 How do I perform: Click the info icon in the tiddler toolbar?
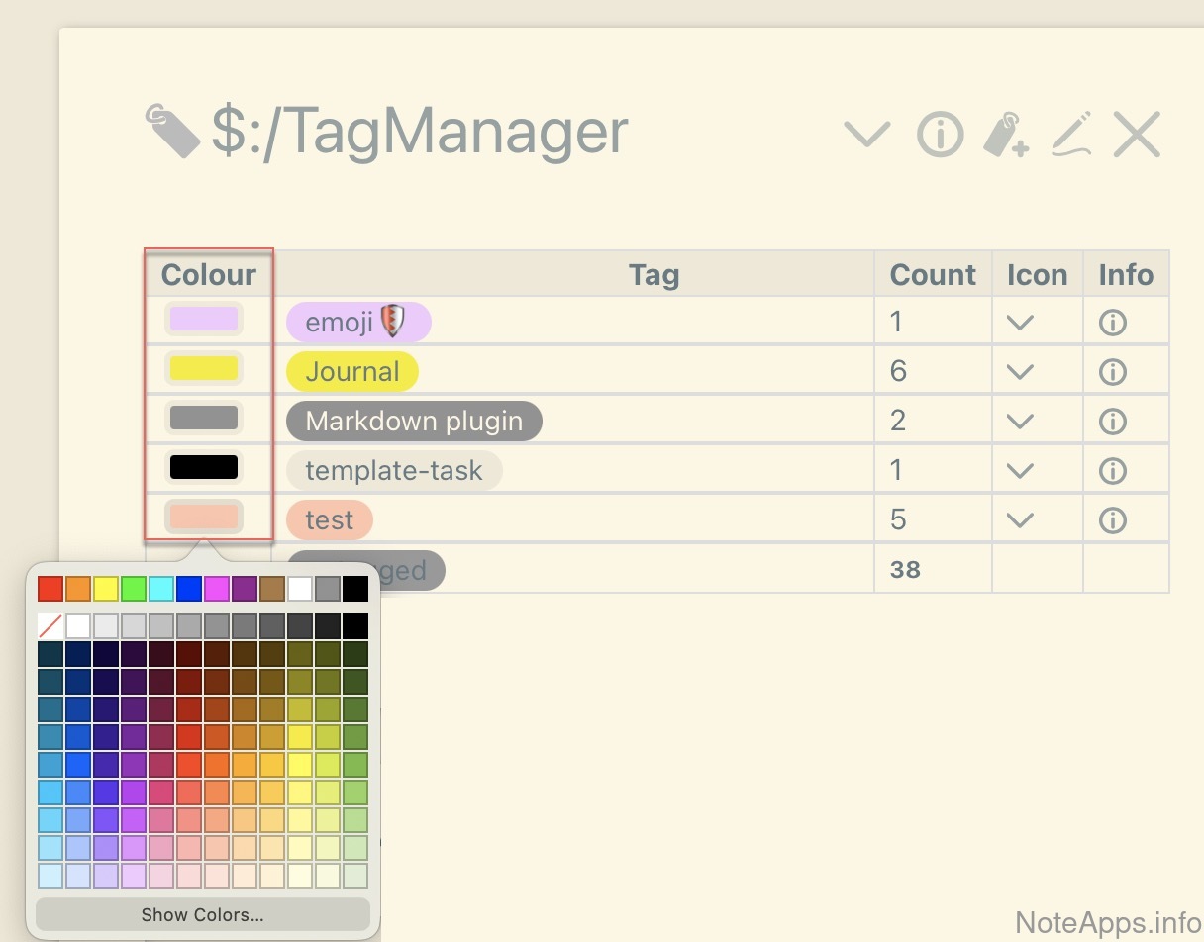tap(940, 135)
